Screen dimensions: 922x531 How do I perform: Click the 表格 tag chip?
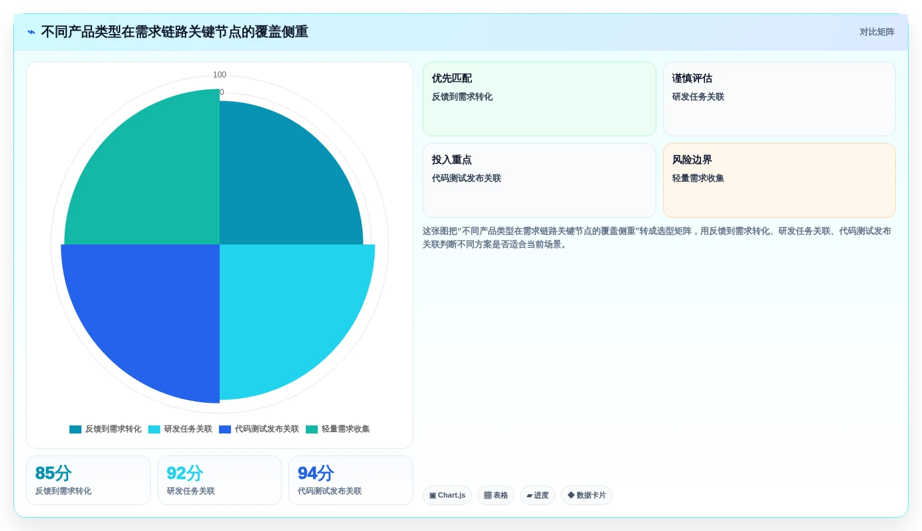point(496,496)
